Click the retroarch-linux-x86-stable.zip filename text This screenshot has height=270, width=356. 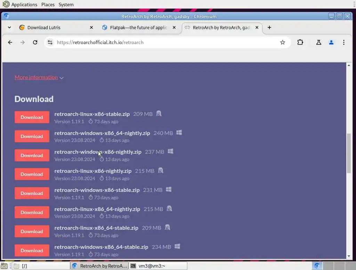coord(92,114)
